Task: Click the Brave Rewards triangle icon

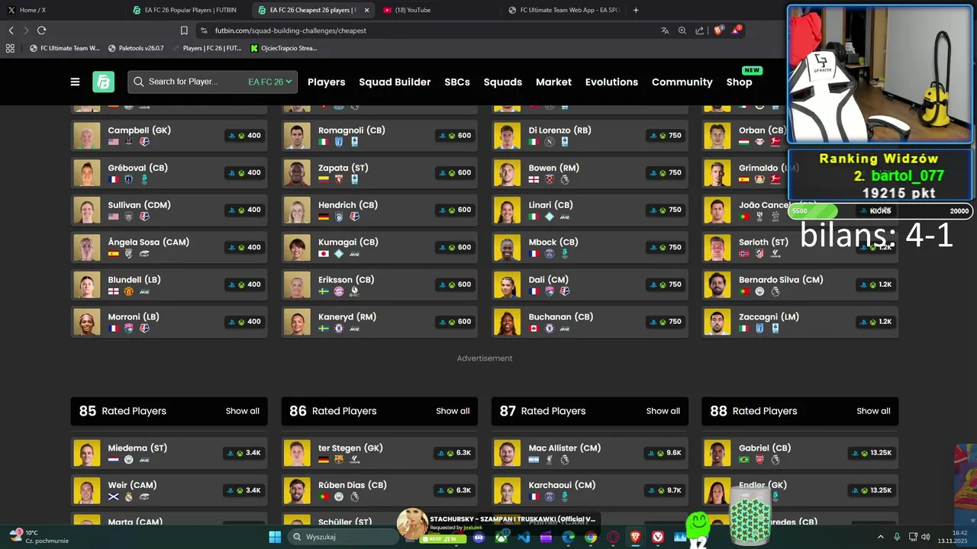Action: [x=736, y=30]
